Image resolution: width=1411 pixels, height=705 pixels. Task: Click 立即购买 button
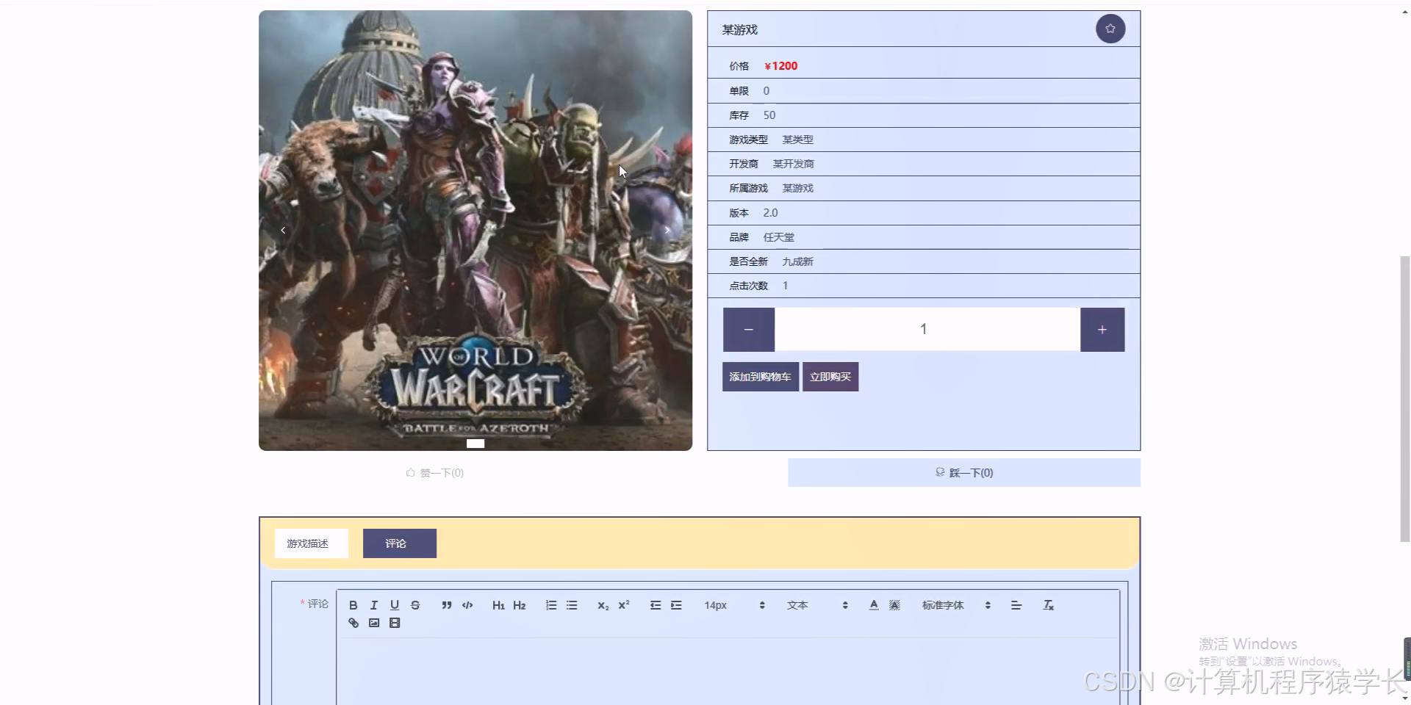click(x=830, y=377)
